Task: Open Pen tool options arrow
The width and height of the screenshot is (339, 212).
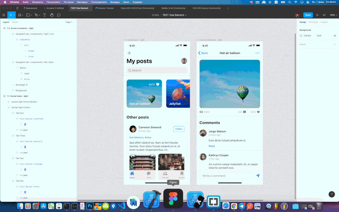Action: click(x=39, y=15)
